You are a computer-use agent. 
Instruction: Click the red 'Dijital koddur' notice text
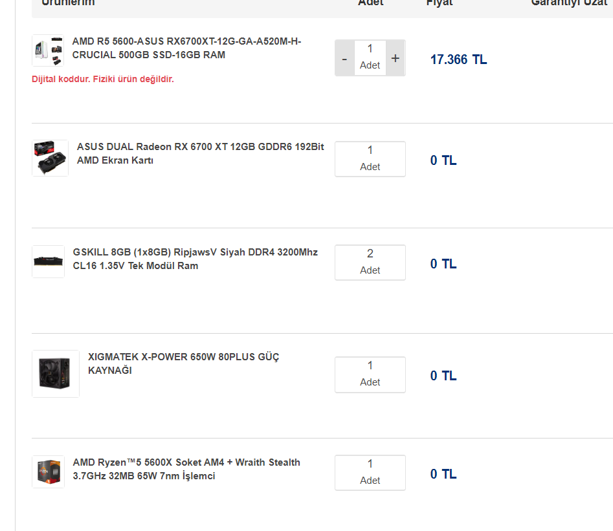click(x=103, y=79)
